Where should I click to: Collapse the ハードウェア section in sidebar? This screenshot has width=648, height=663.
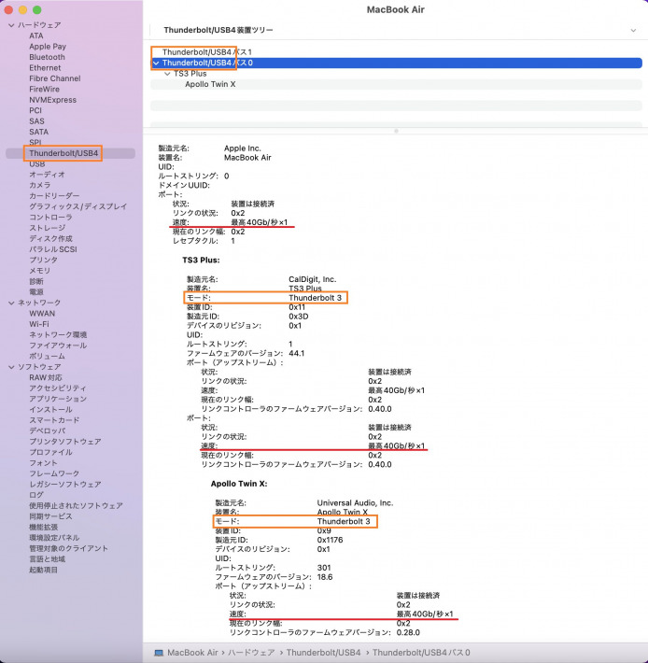[x=10, y=24]
